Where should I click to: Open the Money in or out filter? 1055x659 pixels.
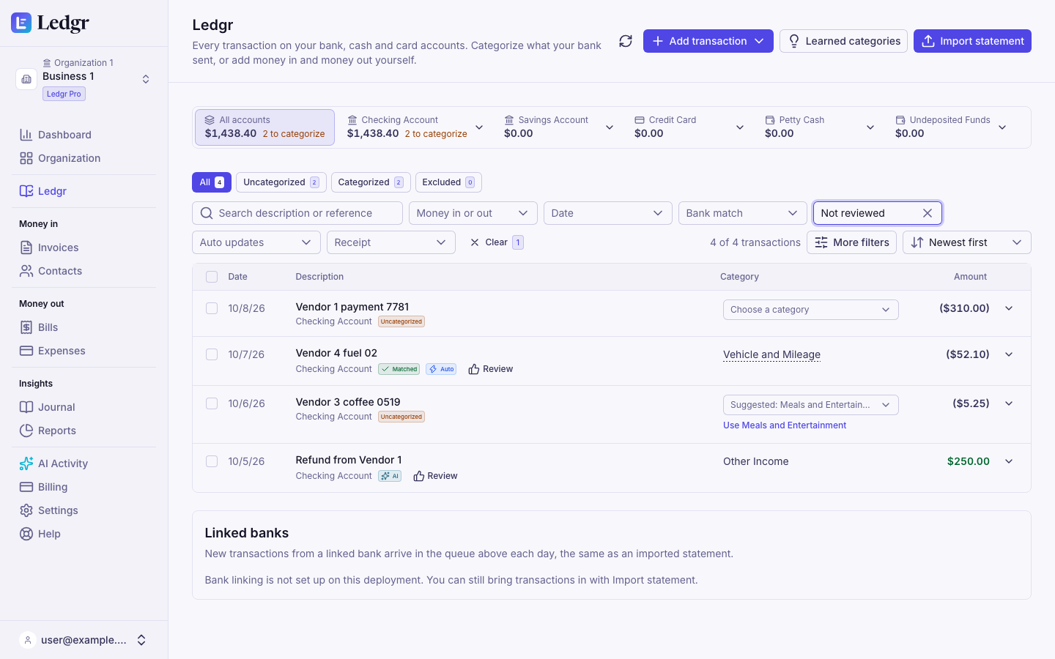473,213
